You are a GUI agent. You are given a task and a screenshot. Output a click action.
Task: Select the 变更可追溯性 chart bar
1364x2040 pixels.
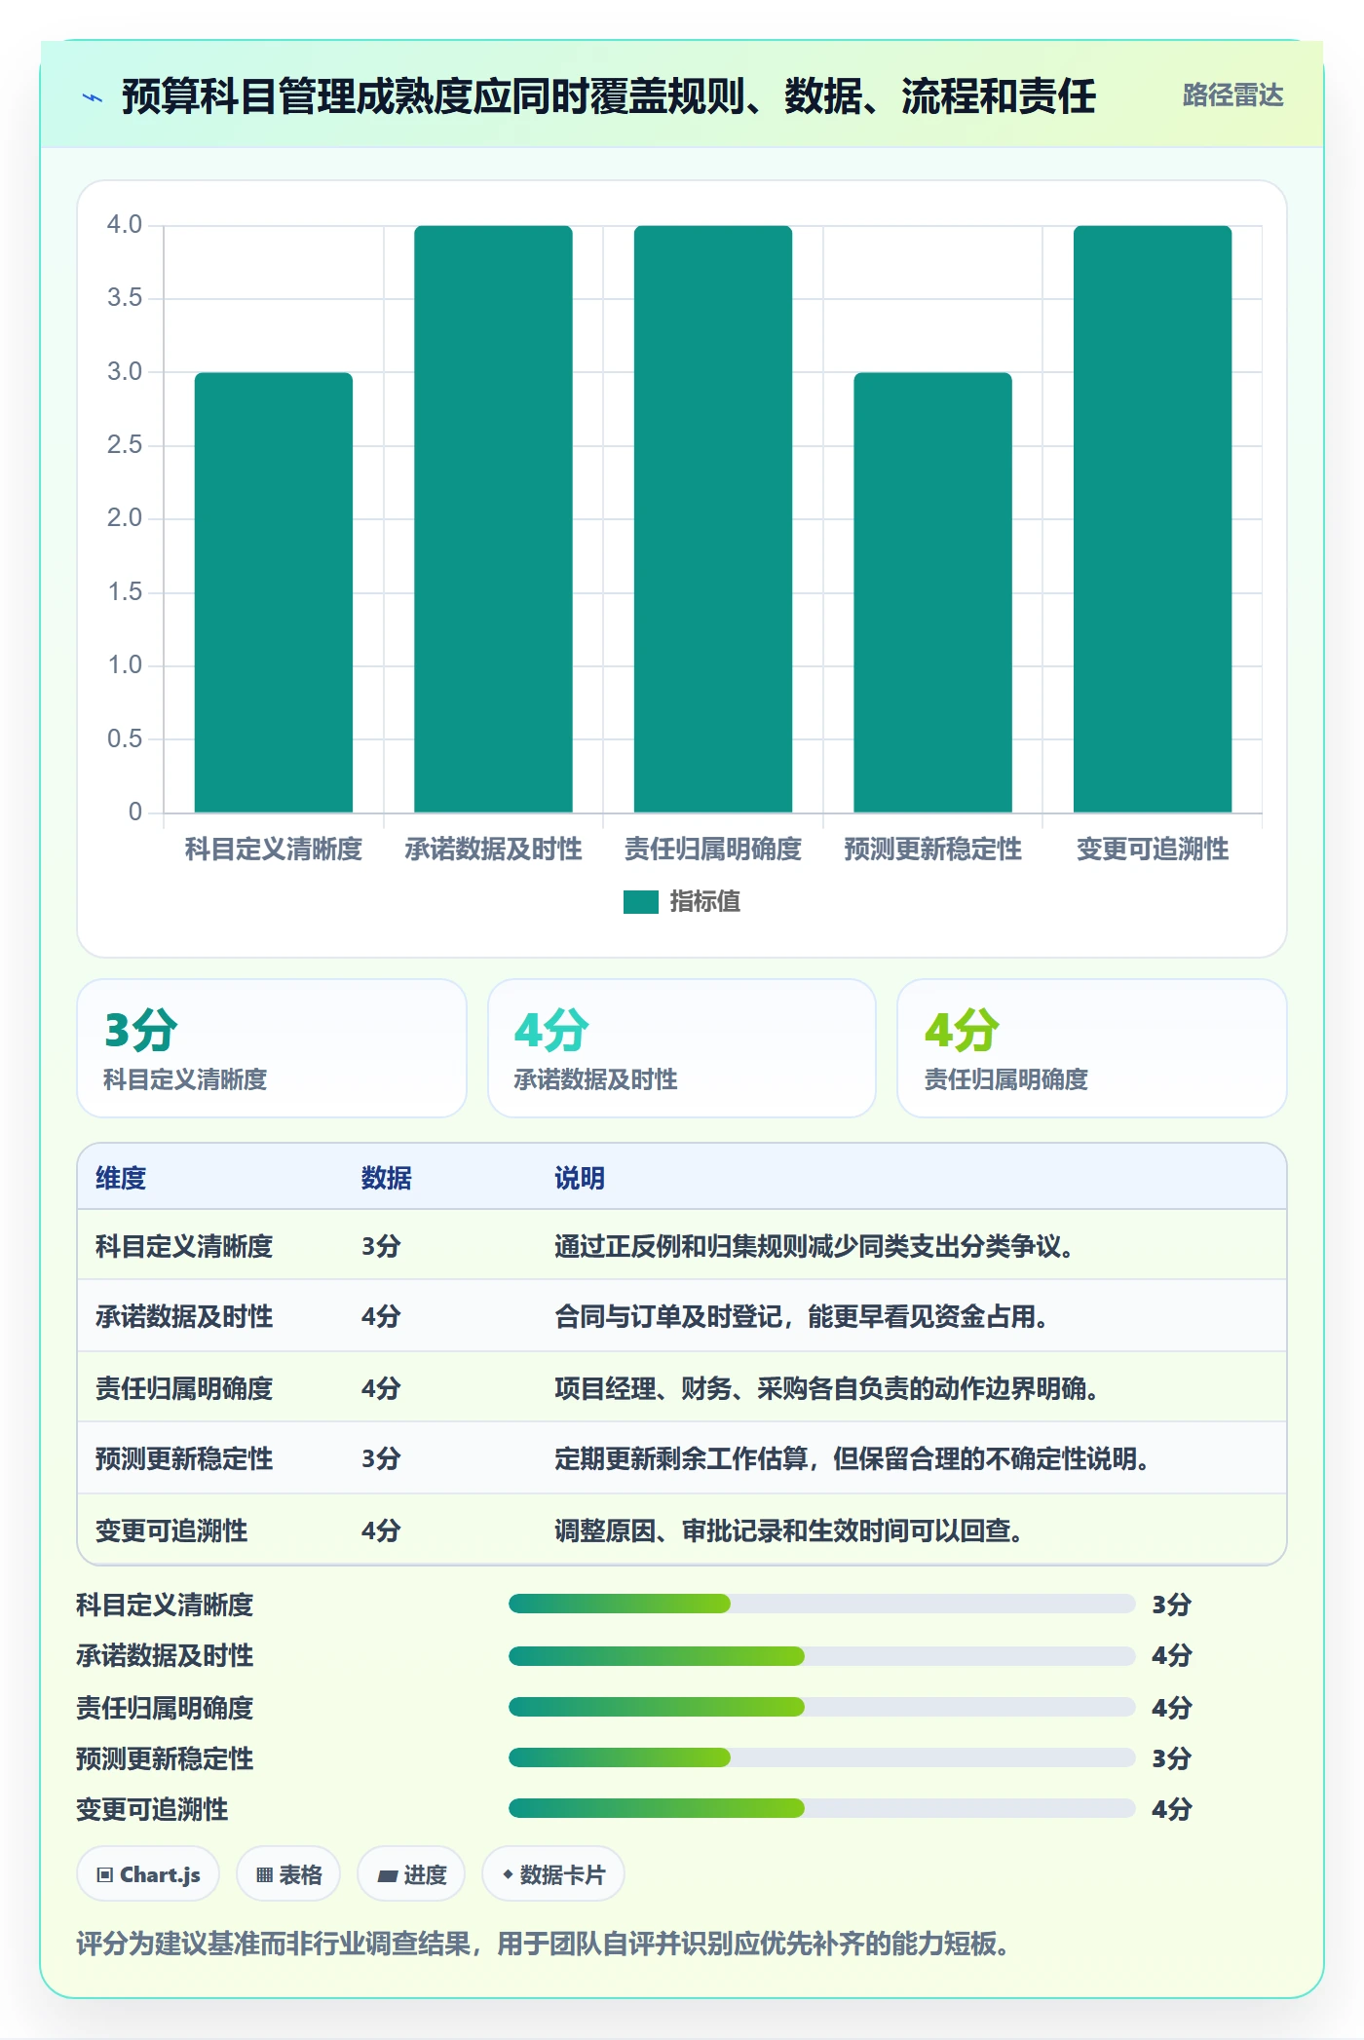click(x=1153, y=519)
